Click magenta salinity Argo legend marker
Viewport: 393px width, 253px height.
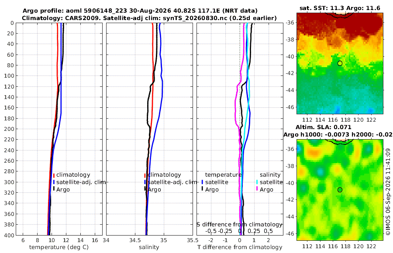257,189
